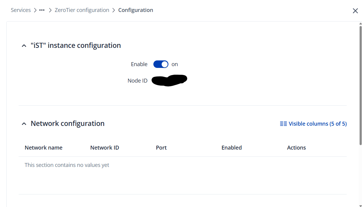The width and height of the screenshot is (362, 207).
Task: Open ZeroTier configuration breadcrumb link
Action: coord(82,10)
